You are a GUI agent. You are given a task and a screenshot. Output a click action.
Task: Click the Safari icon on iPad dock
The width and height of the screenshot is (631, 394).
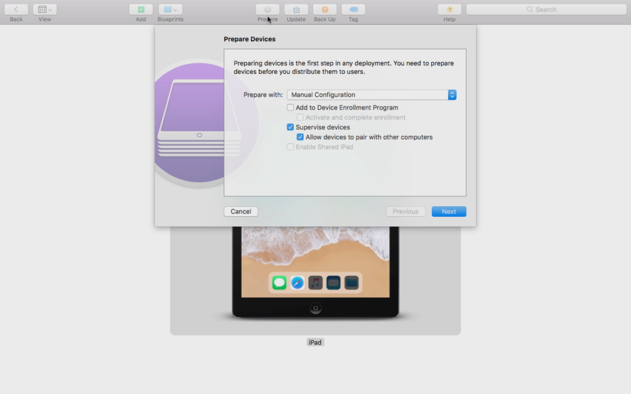[x=298, y=283]
